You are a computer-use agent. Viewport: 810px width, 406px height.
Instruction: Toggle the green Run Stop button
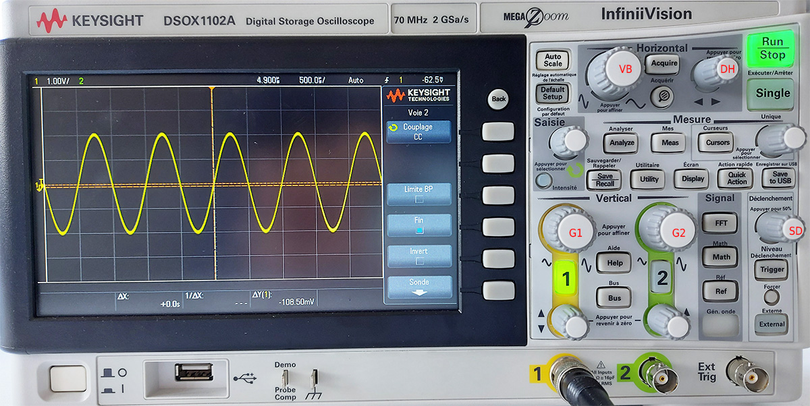pos(772,49)
